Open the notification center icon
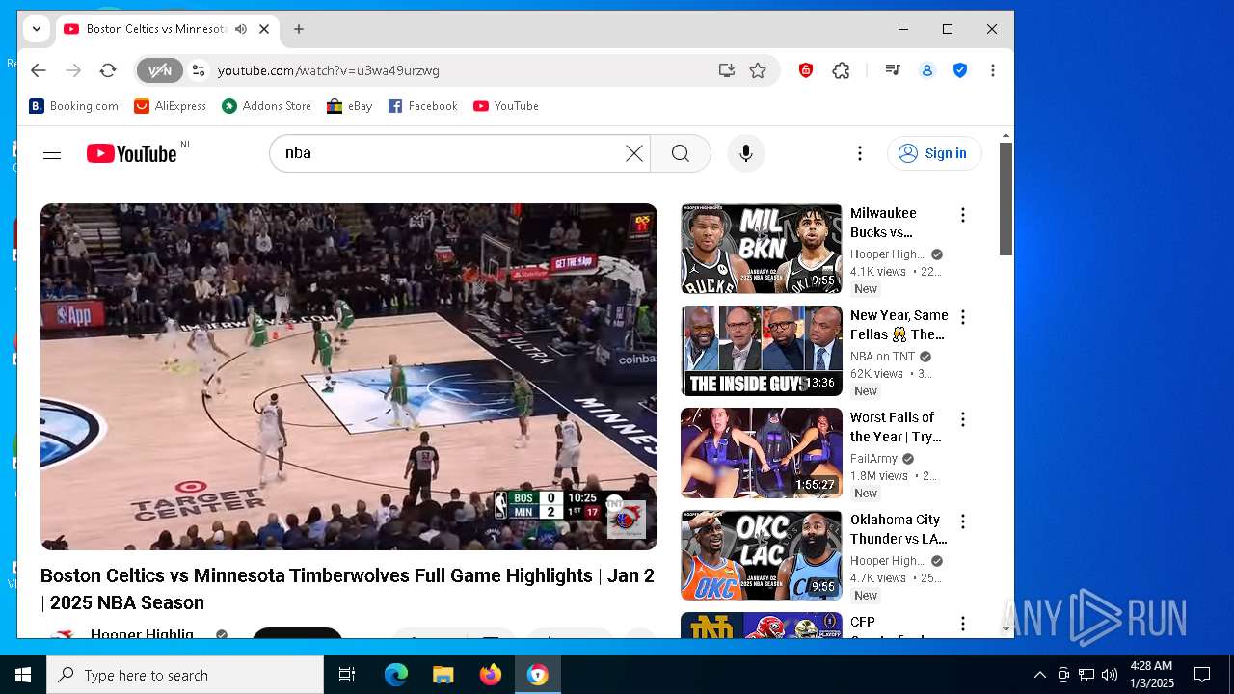The image size is (1234, 694). click(x=1202, y=675)
